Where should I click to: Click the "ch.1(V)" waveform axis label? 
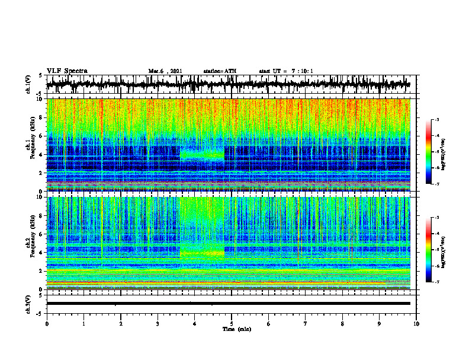pos(28,84)
